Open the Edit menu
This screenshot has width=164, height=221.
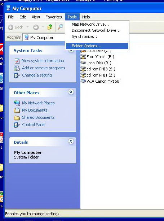pos(23,17)
